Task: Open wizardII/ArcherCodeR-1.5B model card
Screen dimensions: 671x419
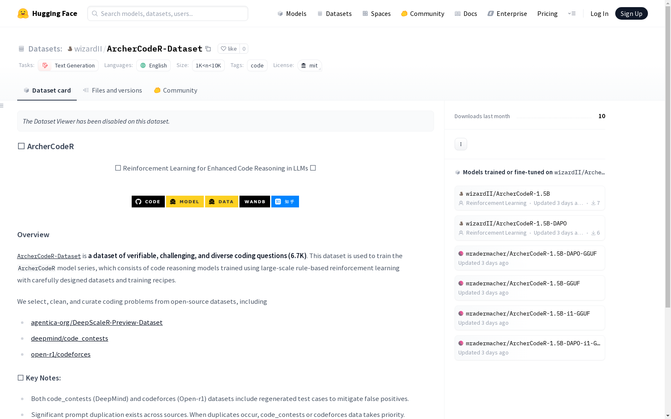Action: 530,198
